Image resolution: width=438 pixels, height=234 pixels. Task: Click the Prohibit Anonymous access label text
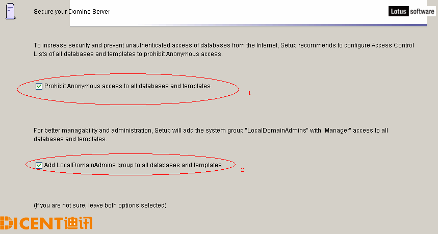click(127, 86)
